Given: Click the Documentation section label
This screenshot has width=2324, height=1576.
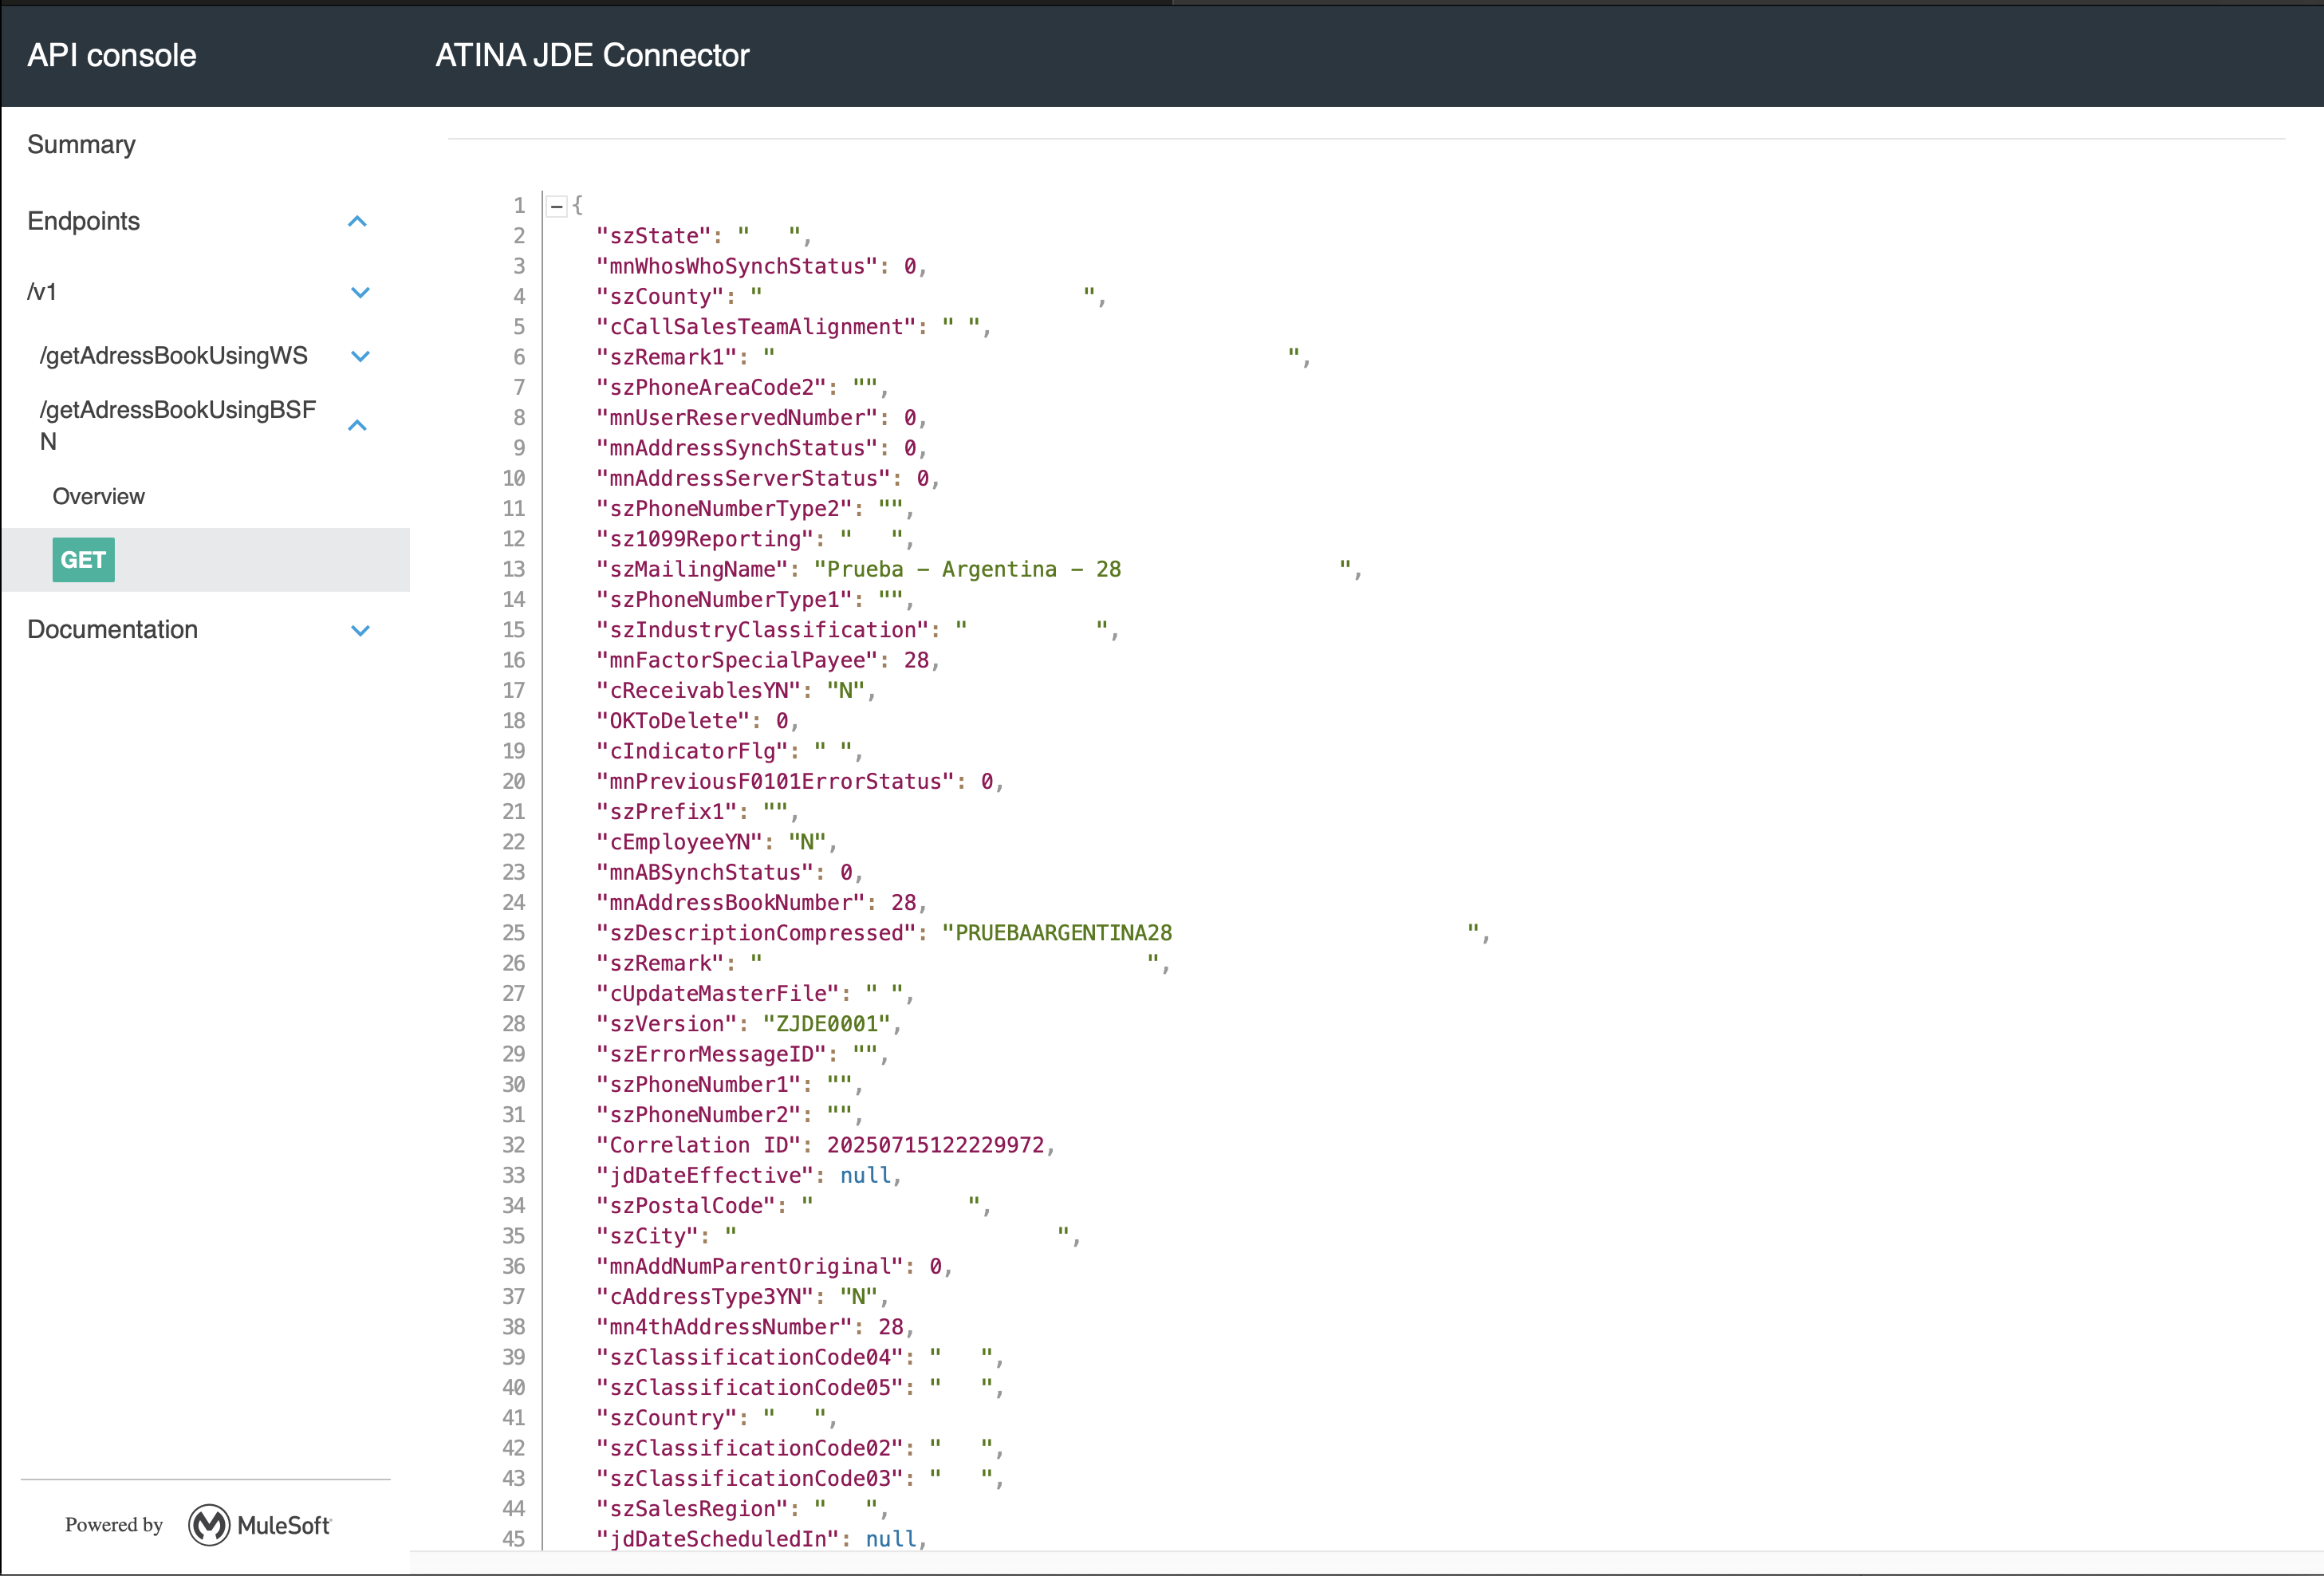Looking at the screenshot, I should click(x=112, y=630).
